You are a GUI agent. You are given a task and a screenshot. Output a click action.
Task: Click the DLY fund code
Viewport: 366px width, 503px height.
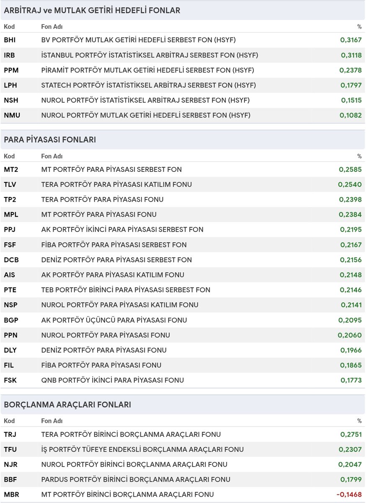click(x=10, y=350)
